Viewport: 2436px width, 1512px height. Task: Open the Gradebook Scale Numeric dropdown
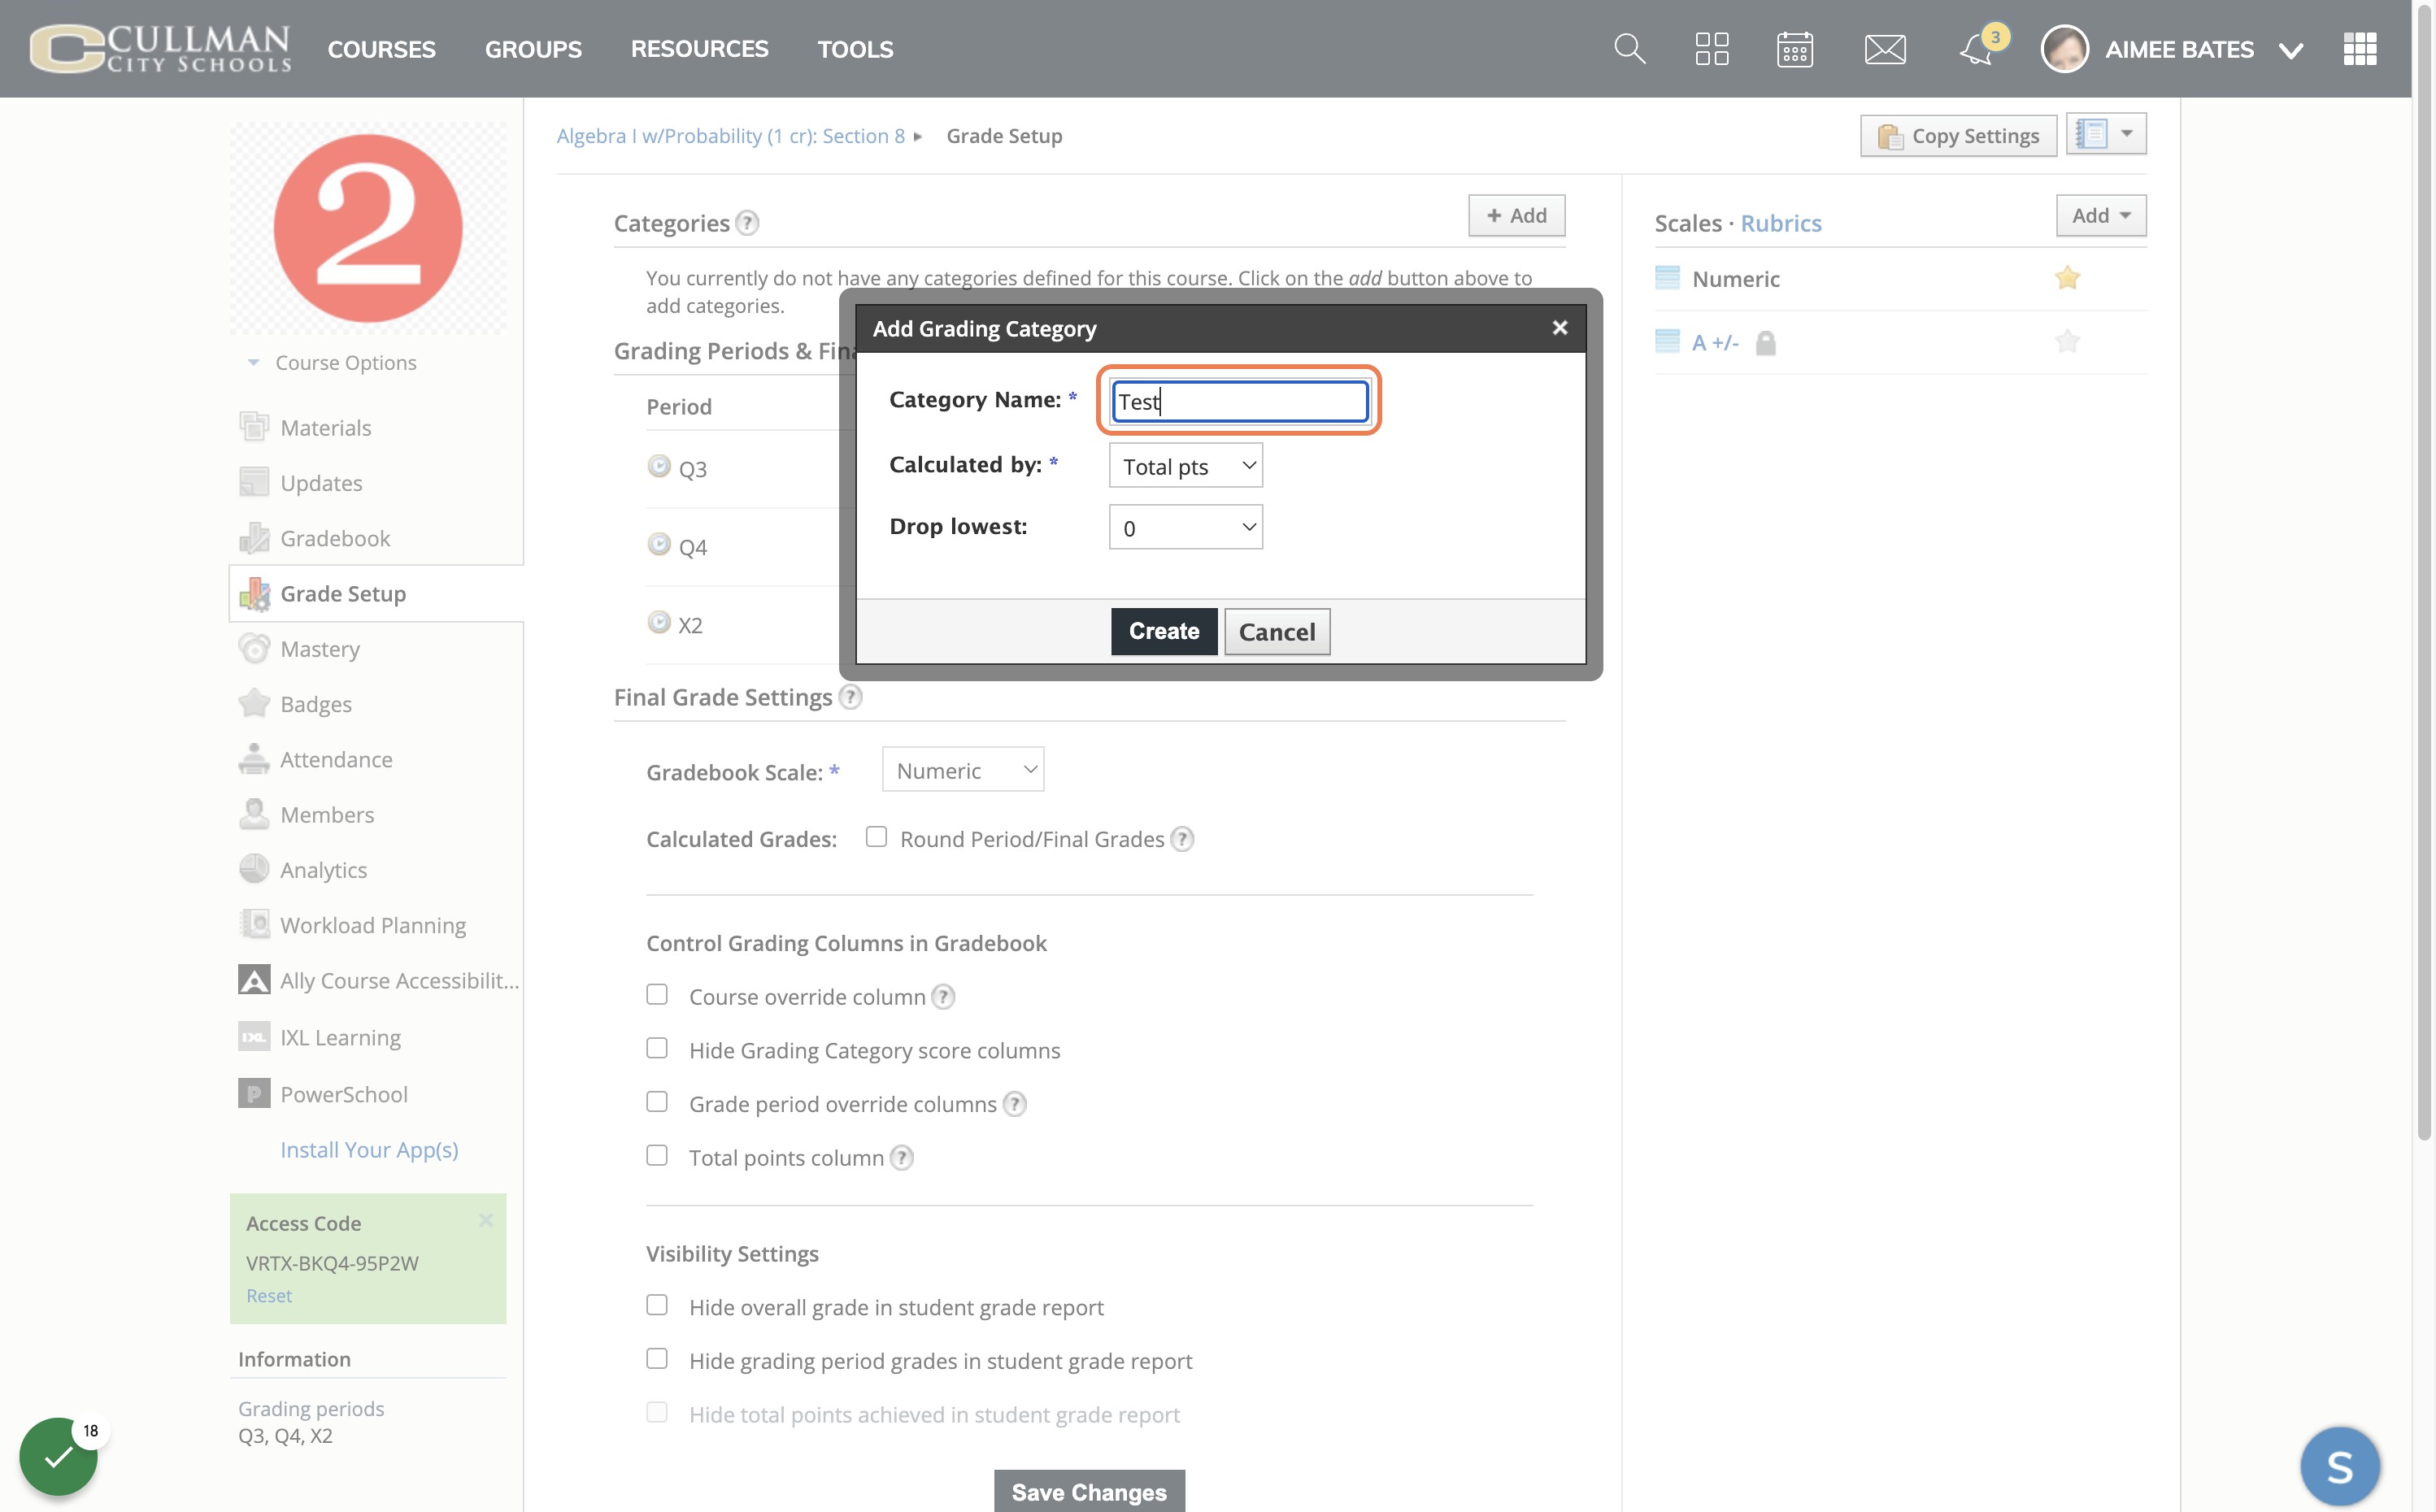[x=962, y=770]
